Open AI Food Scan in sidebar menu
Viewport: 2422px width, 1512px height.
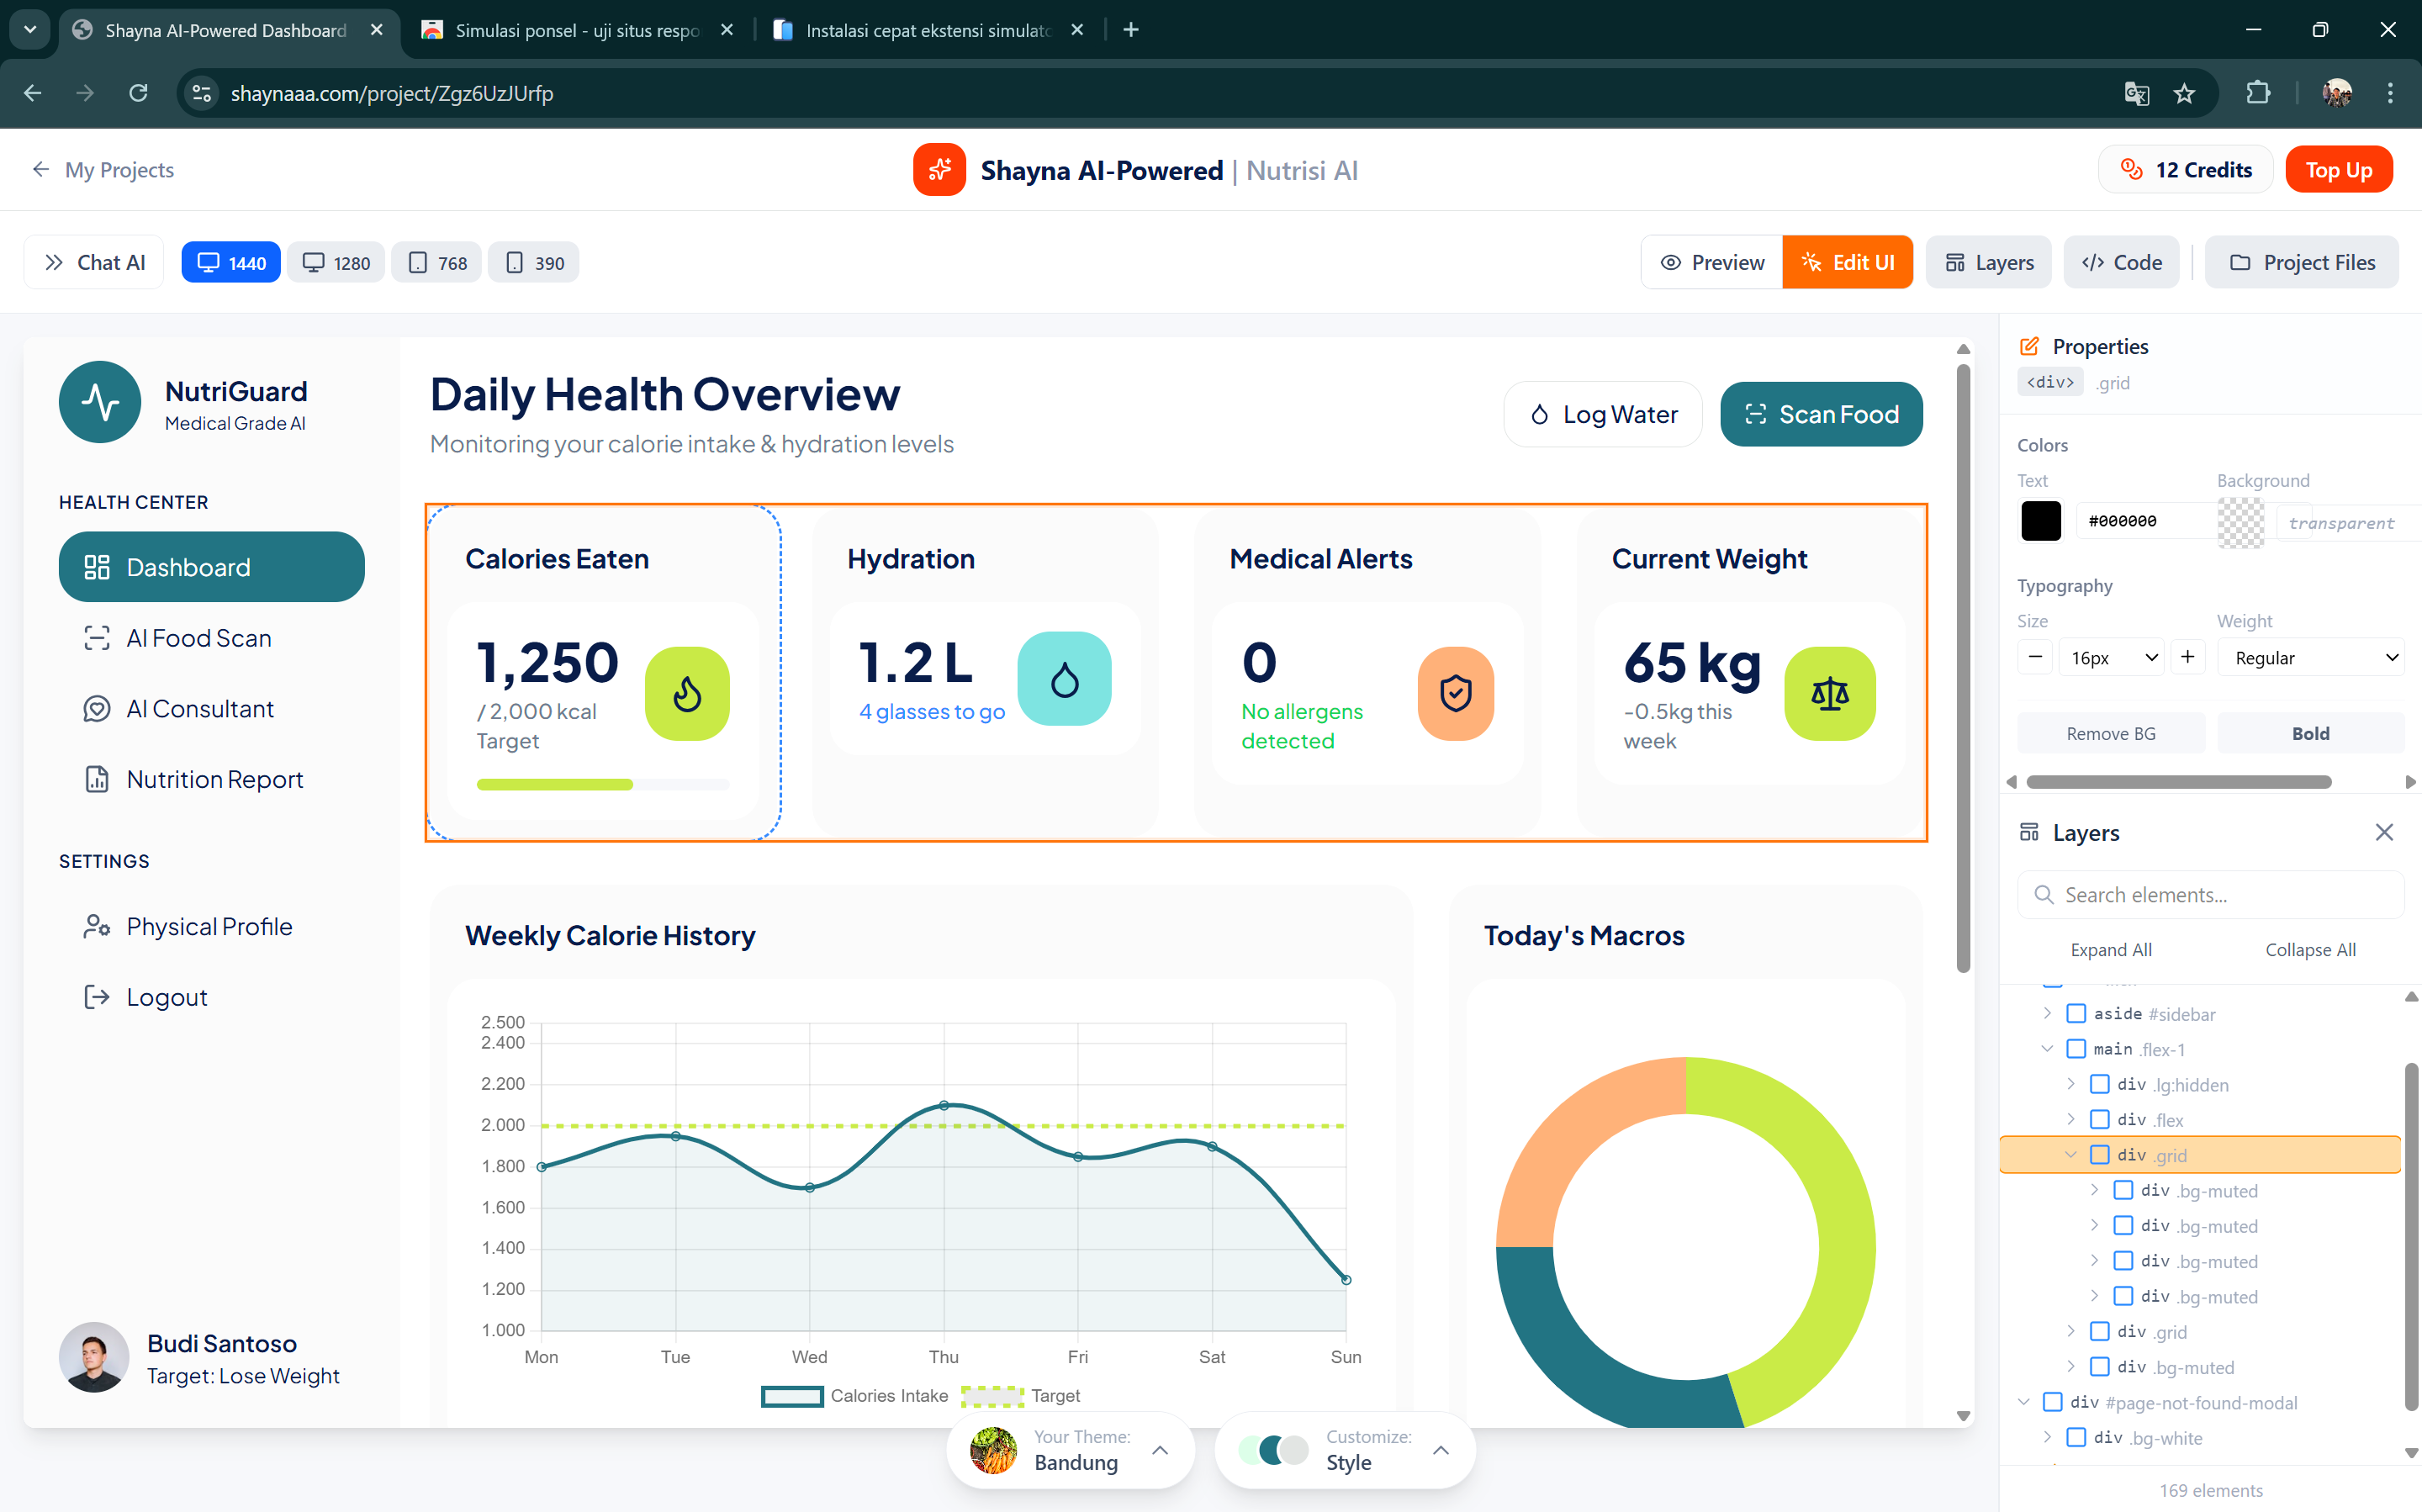coord(199,638)
